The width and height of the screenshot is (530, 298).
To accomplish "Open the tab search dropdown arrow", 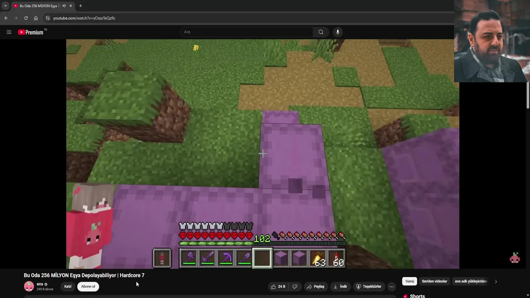I will pos(5,6).
